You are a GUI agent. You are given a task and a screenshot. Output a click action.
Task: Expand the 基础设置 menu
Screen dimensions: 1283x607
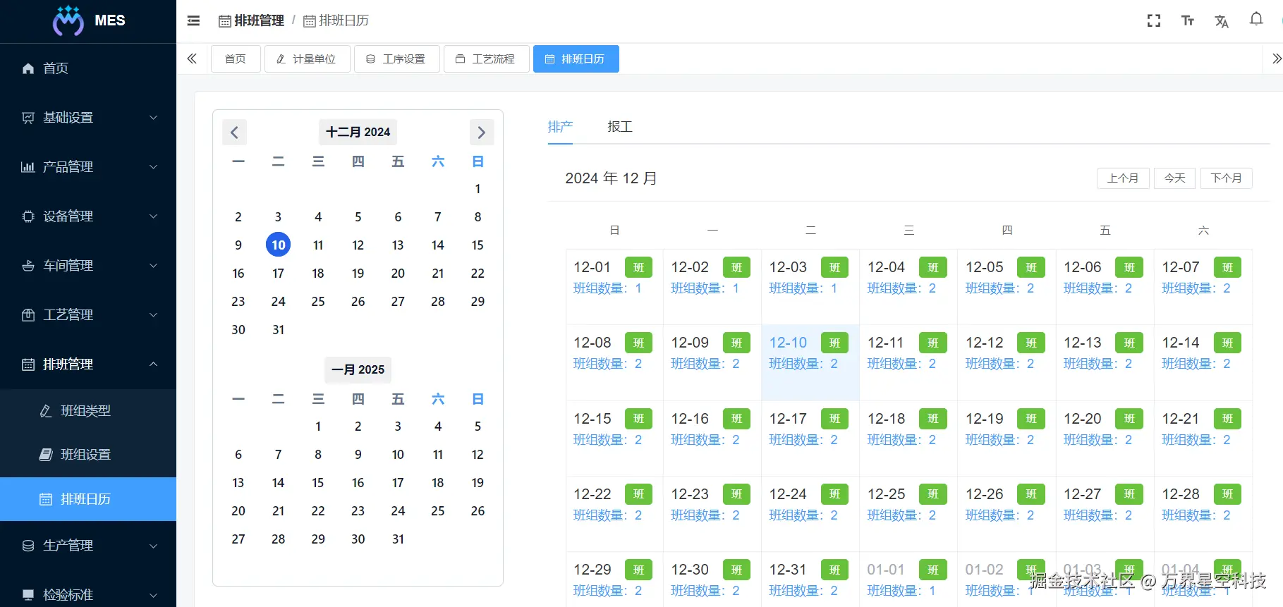point(88,118)
